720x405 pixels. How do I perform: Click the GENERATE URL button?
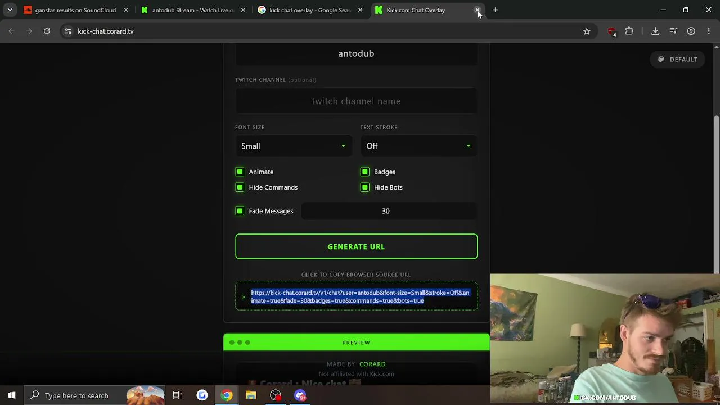click(x=356, y=246)
